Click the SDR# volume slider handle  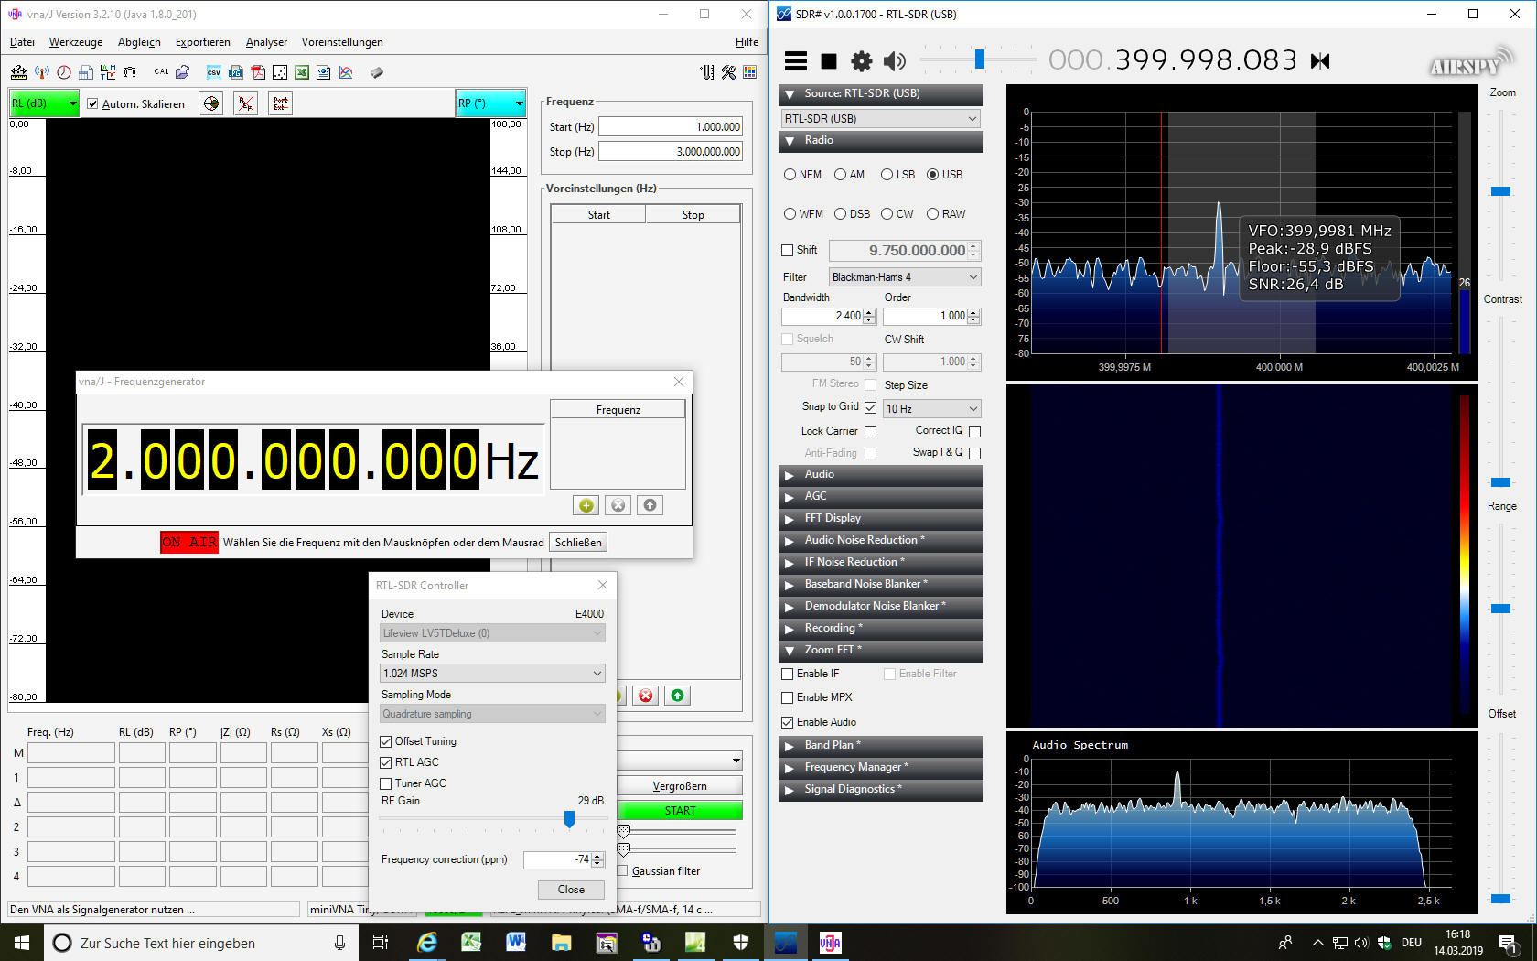point(980,59)
